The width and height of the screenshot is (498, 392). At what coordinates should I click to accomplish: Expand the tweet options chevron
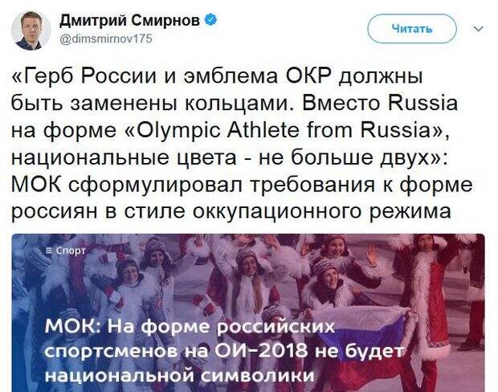(478, 29)
